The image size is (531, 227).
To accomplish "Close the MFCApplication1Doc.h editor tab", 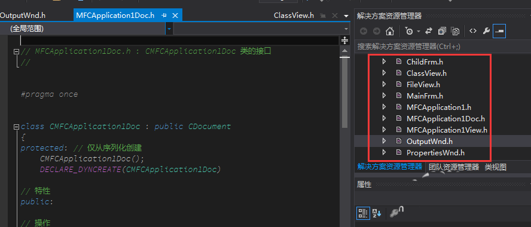I will (175, 15).
